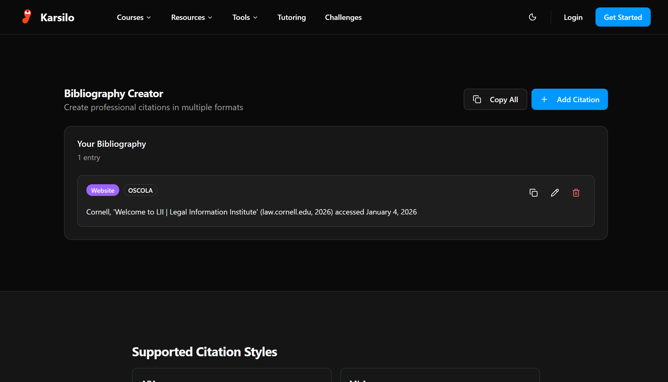Open the Challenges nav item

[x=343, y=18]
